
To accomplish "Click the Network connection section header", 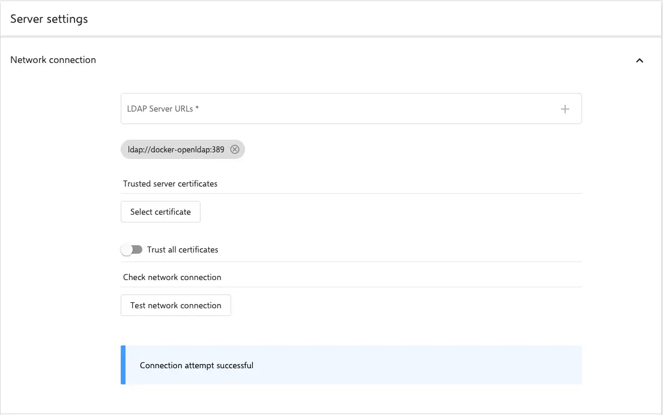I will click(53, 60).
